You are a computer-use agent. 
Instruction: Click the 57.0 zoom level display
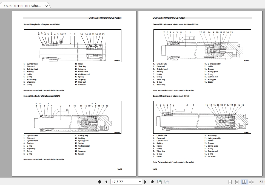261,181
